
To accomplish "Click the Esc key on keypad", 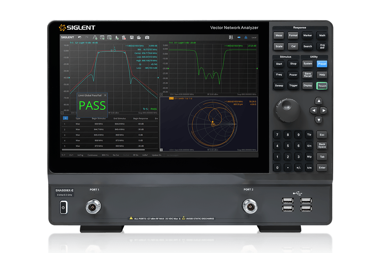I will click(x=322, y=135).
